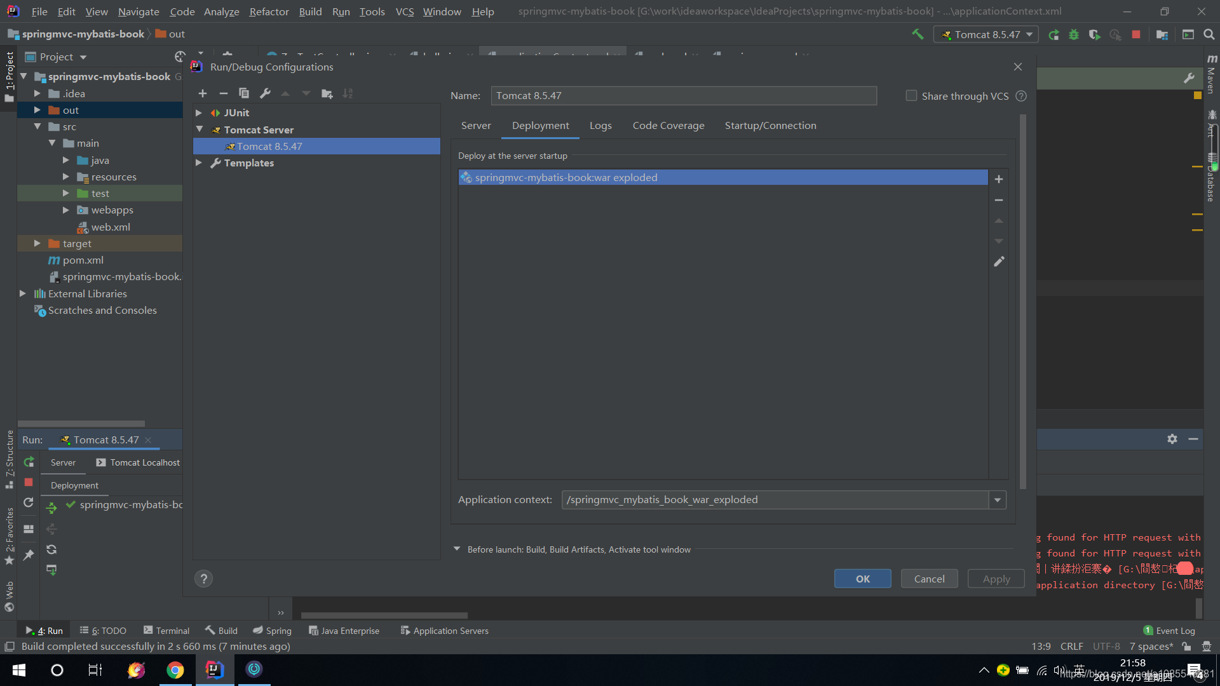Create new configuration folder icon
The width and height of the screenshot is (1220, 686).
tap(327, 93)
